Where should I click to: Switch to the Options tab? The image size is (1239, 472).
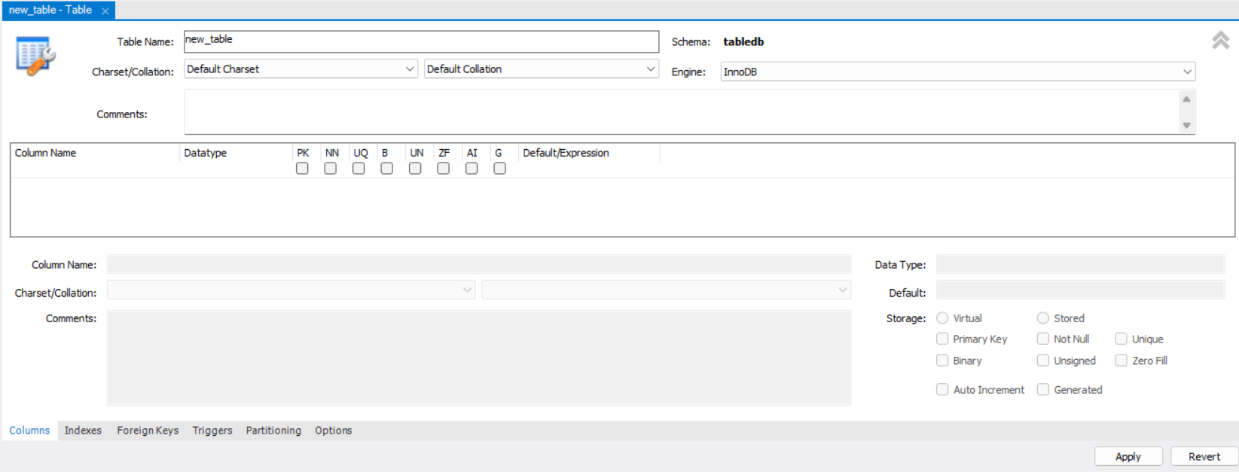(333, 431)
